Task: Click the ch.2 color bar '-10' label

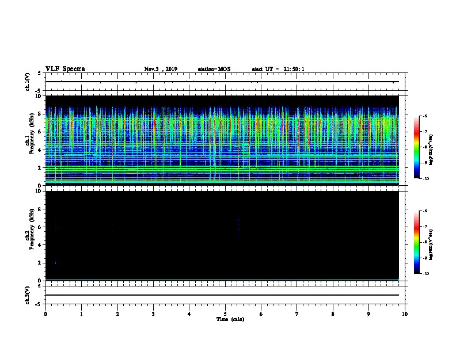Action: point(425,274)
